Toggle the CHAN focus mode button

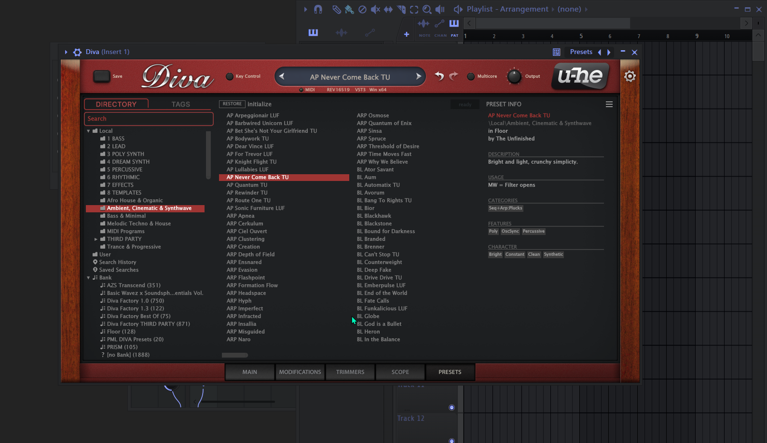tap(440, 28)
